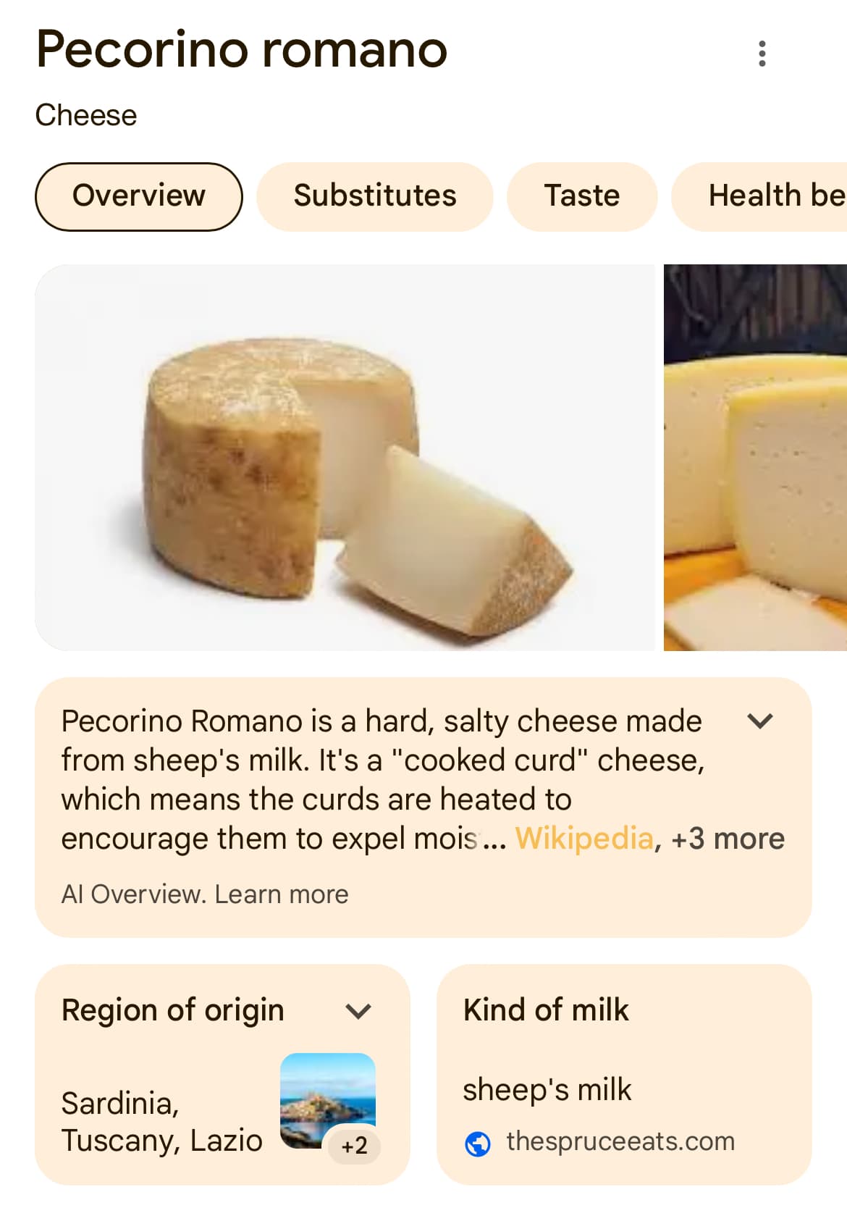Visit thespruceeats.com source link
This screenshot has width=847, height=1208.
click(620, 1141)
